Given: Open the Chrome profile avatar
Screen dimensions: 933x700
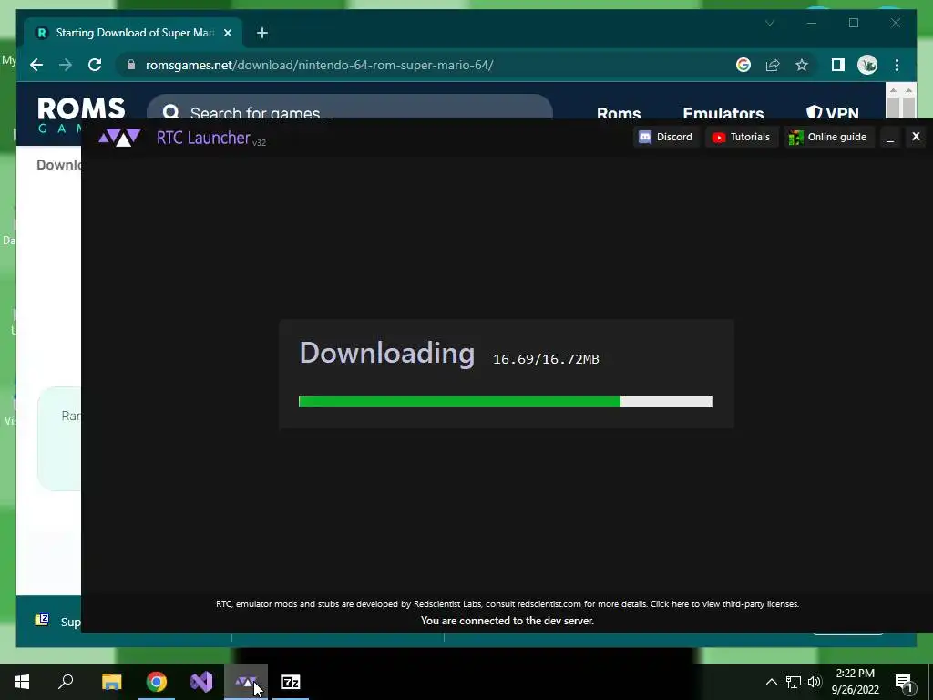Looking at the screenshot, I should coord(867,65).
